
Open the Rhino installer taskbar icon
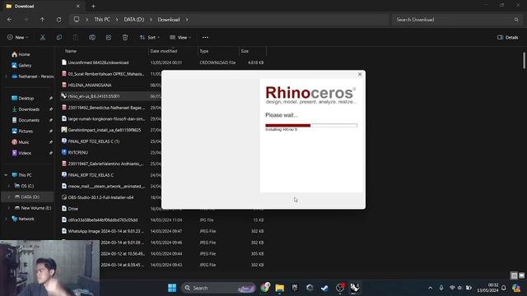click(x=355, y=288)
